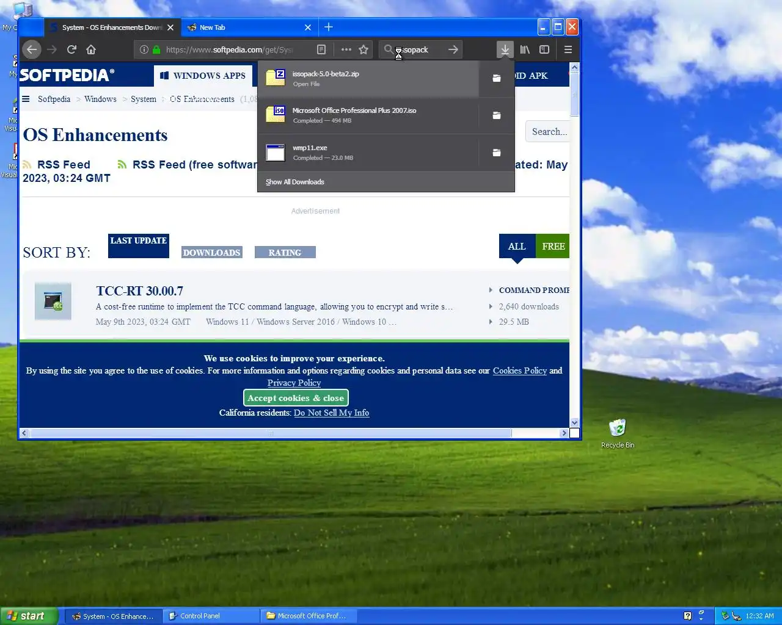Open the issopack-5.0-beta2.zip download entry

pos(368,78)
